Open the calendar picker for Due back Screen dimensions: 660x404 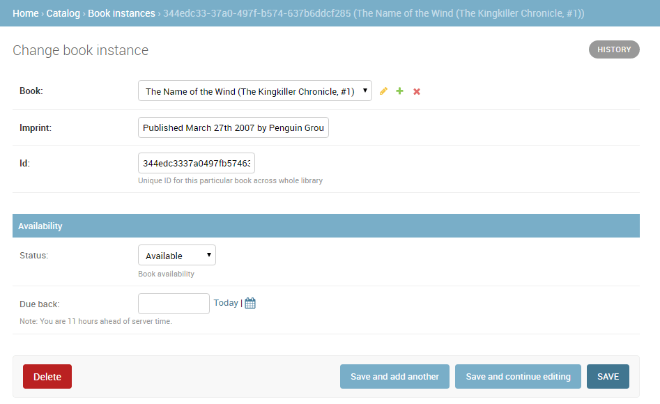[250, 302]
